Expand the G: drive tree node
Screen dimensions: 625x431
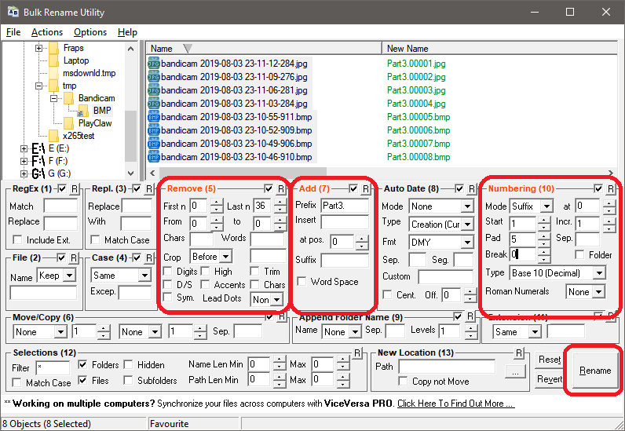(24, 173)
